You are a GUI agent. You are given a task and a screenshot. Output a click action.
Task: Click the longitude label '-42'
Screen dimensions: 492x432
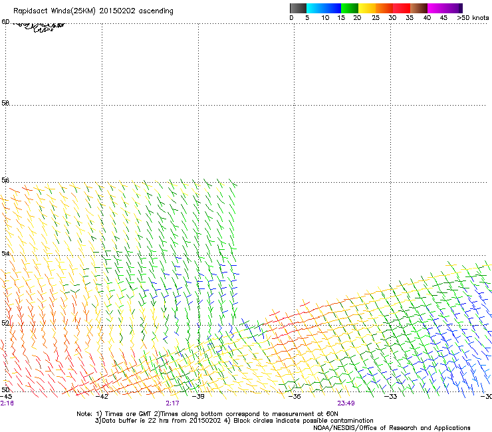click(102, 397)
